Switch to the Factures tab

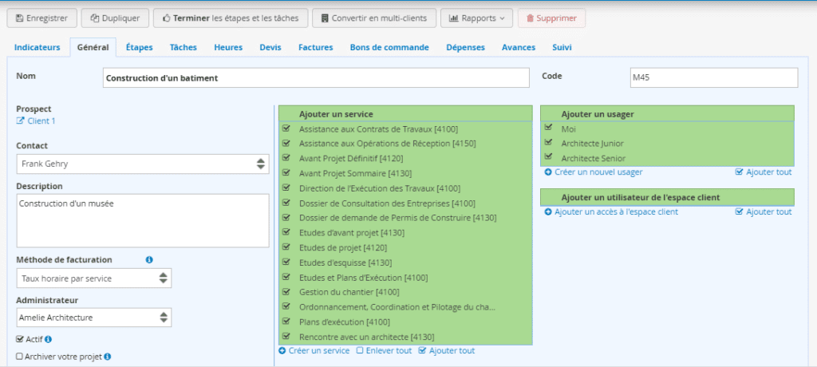[316, 47]
